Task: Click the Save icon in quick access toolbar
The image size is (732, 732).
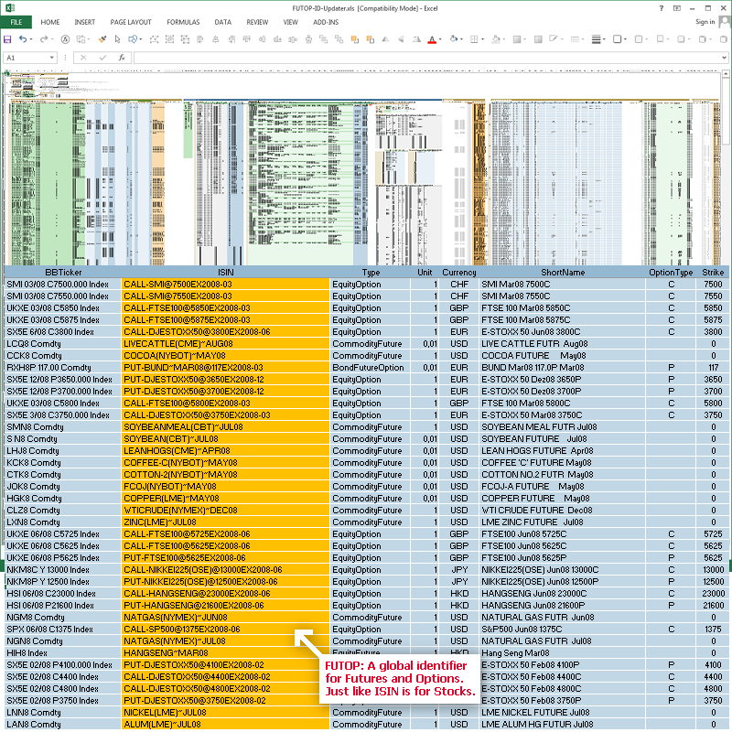Action: (6, 38)
